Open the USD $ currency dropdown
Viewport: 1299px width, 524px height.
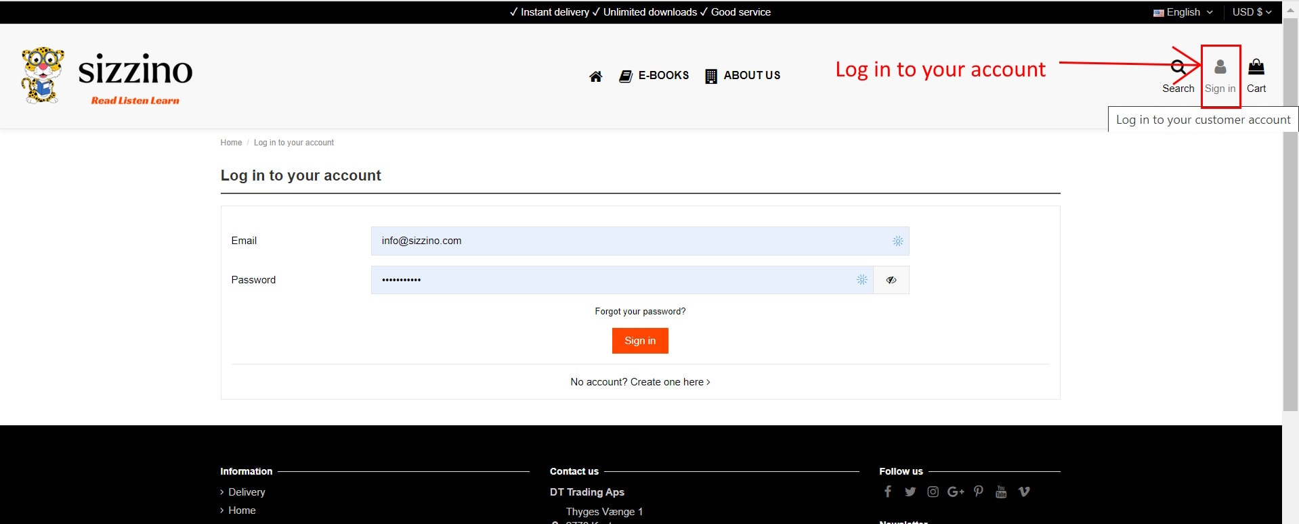click(1252, 12)
